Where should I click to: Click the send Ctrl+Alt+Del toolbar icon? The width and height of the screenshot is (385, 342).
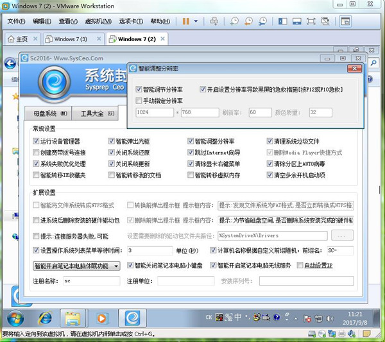pyautogui.click(x=214, y=21)
